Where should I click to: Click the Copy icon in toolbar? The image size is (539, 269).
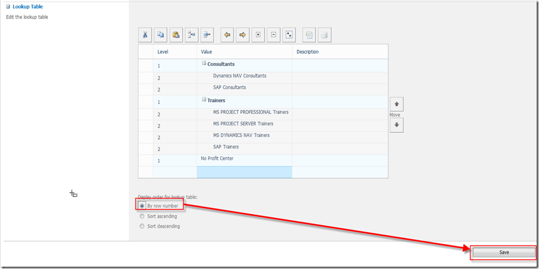(x=161, y=35)
